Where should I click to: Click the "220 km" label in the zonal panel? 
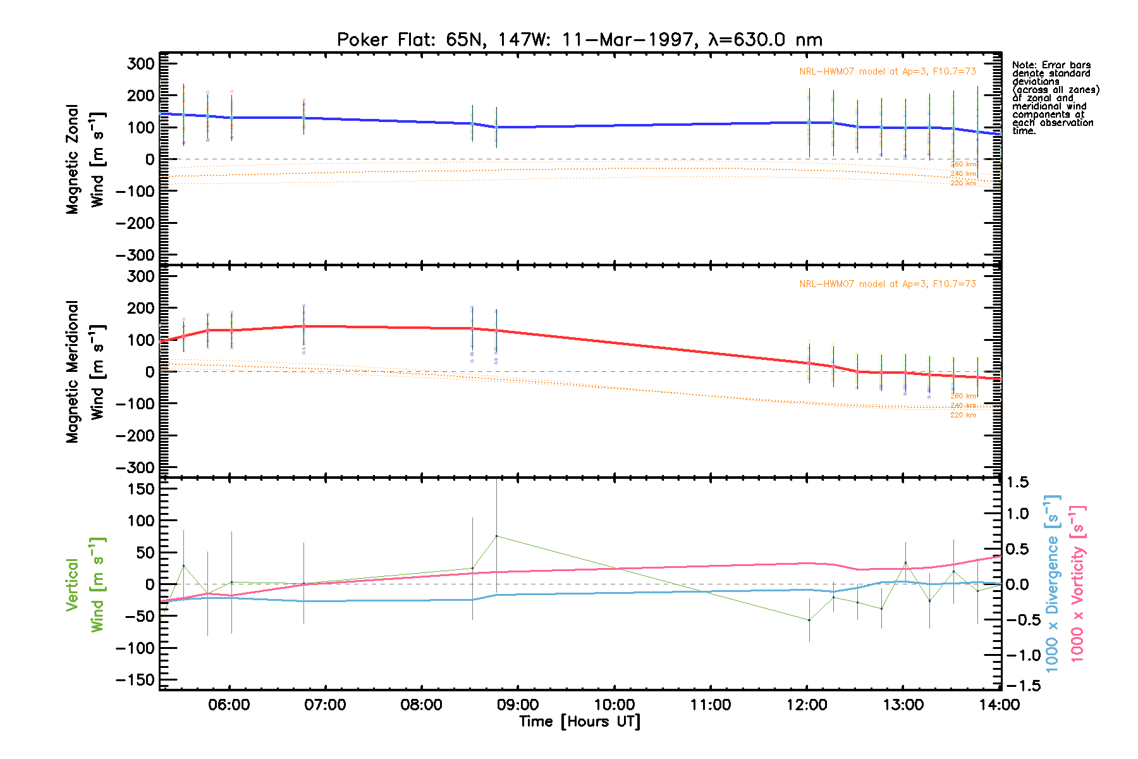[x=963, y=183]
